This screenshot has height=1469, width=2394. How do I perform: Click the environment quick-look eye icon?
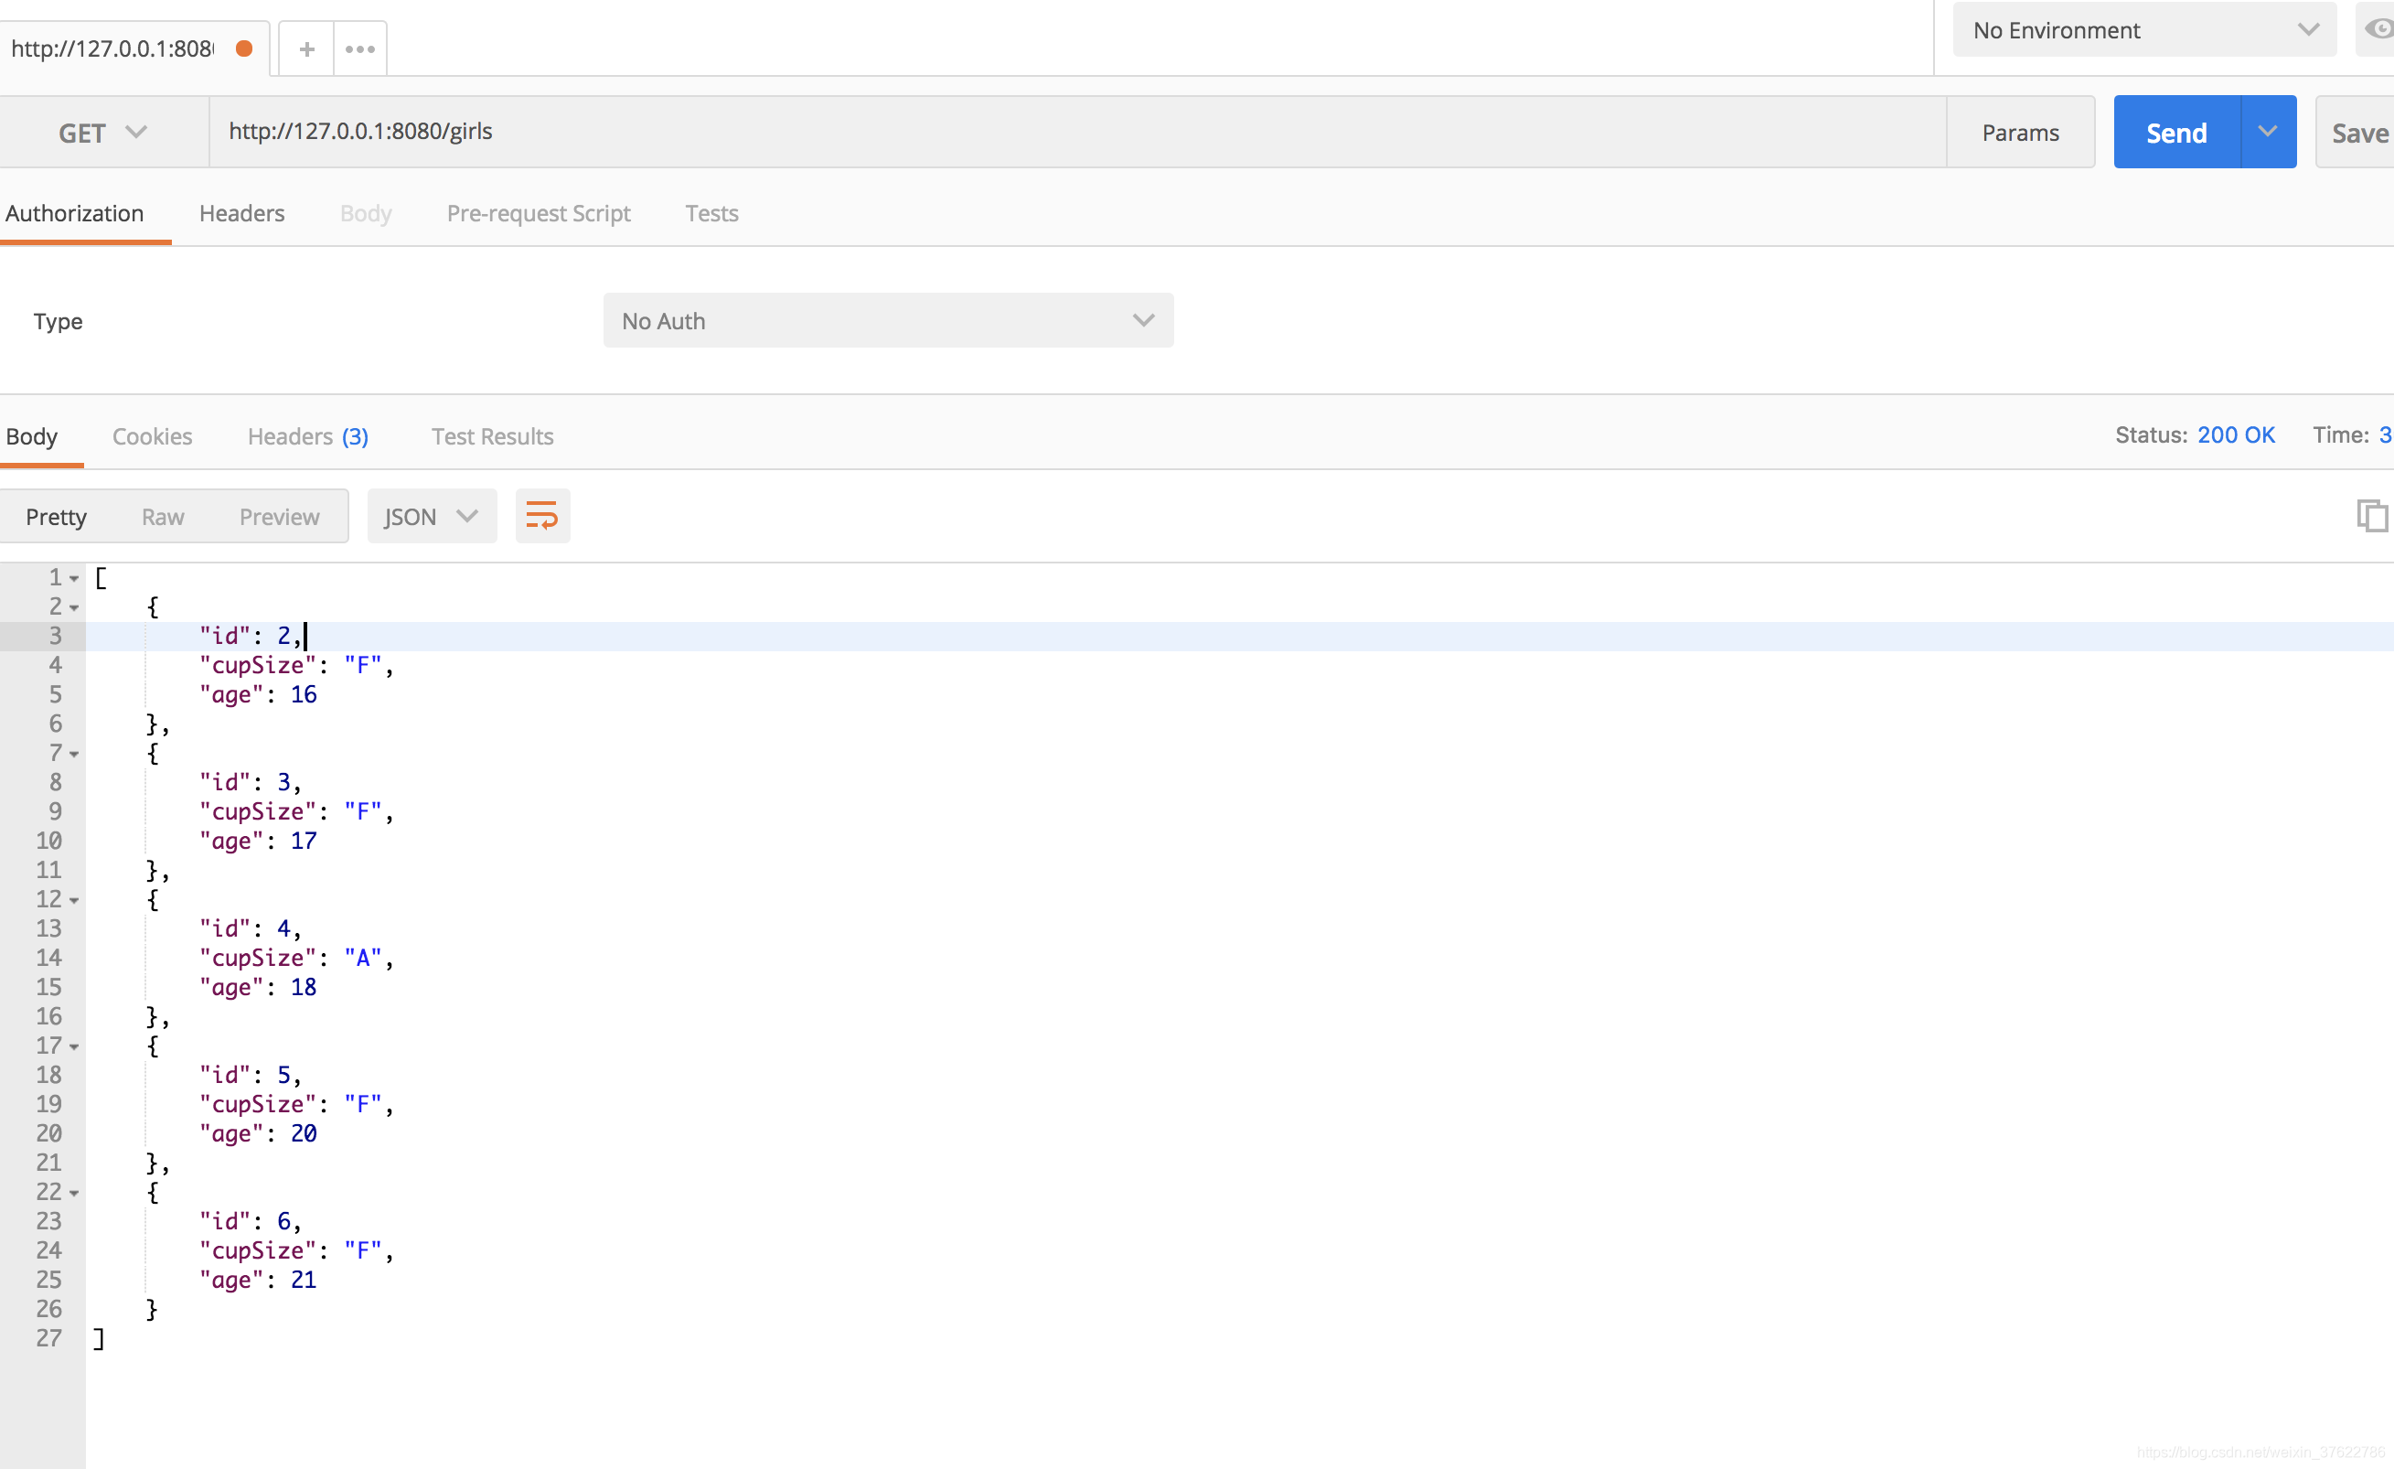[x=2378, y=29]
